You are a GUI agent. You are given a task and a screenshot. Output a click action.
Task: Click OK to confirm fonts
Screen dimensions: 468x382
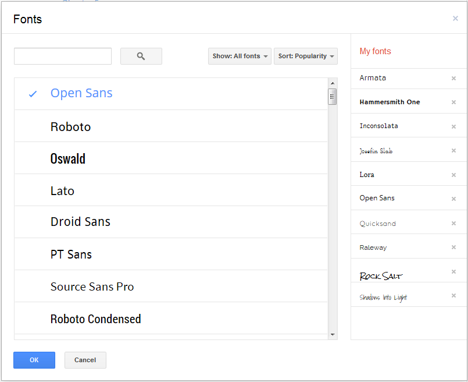coord(34,360)
